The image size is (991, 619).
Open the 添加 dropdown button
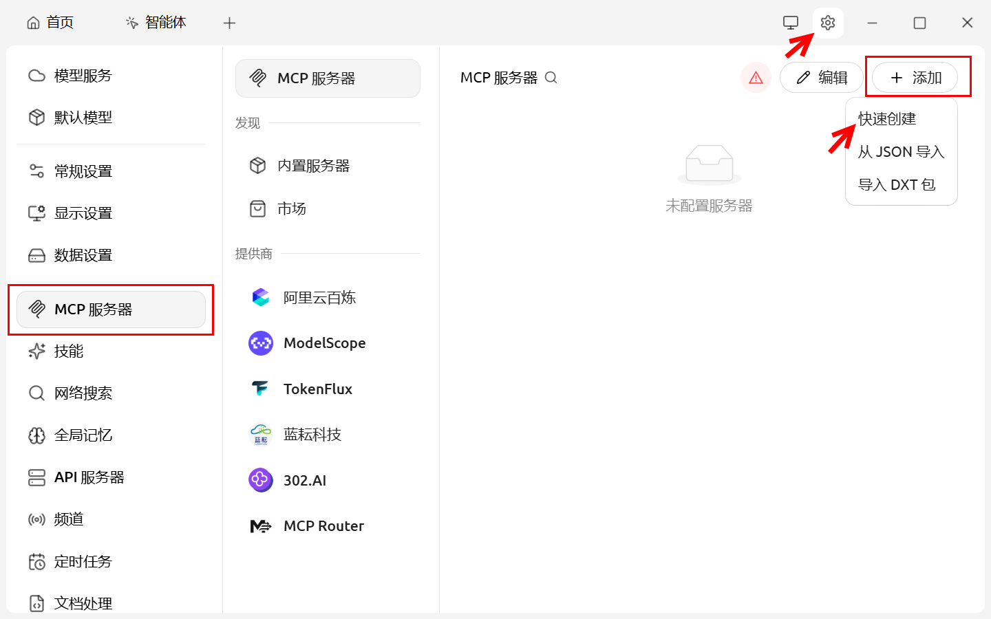point(915,78)
